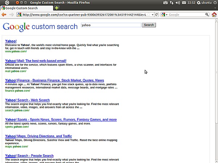Click the forward navigation arrow
Image resolution: width=218 pixels, height=163 pixels.
11,14
